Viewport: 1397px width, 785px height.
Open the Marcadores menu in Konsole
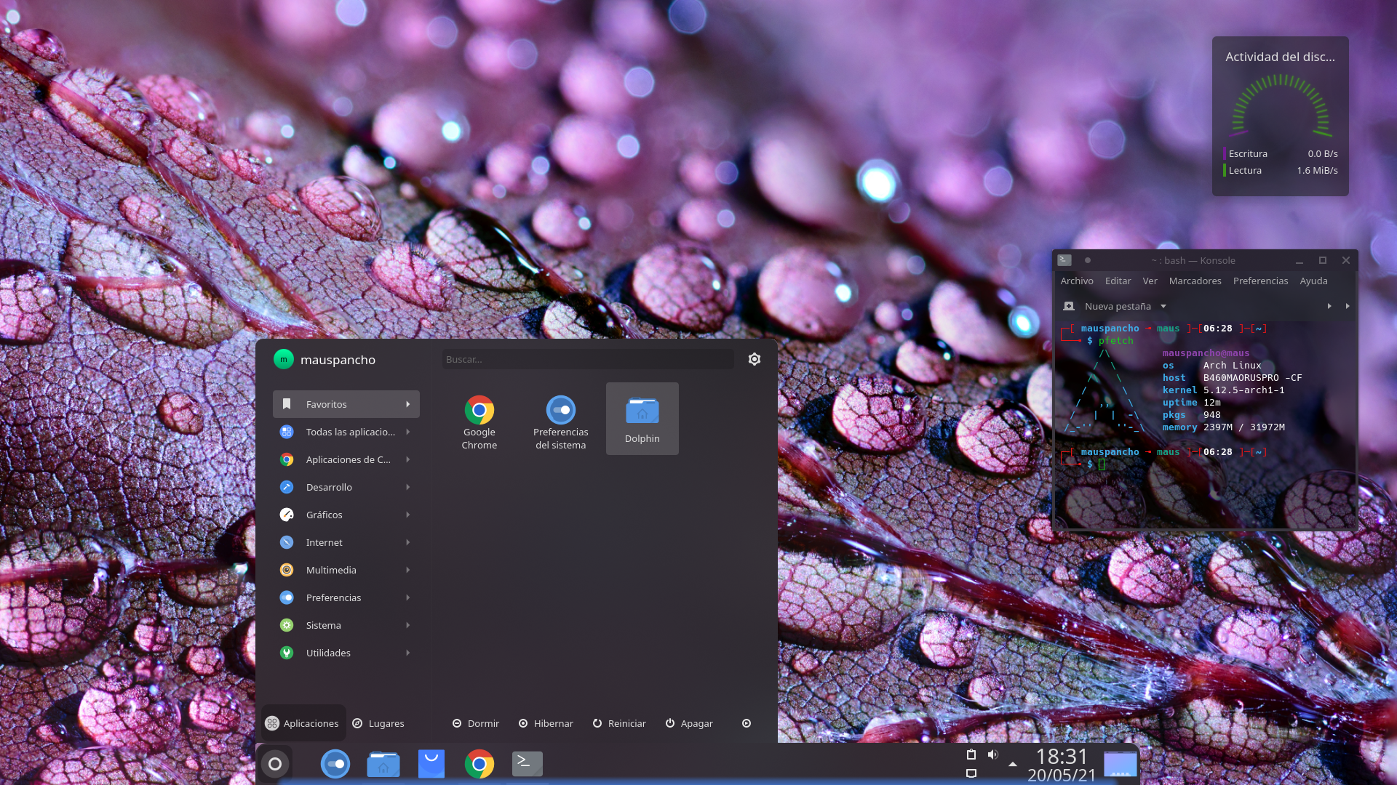(1195, 281)
